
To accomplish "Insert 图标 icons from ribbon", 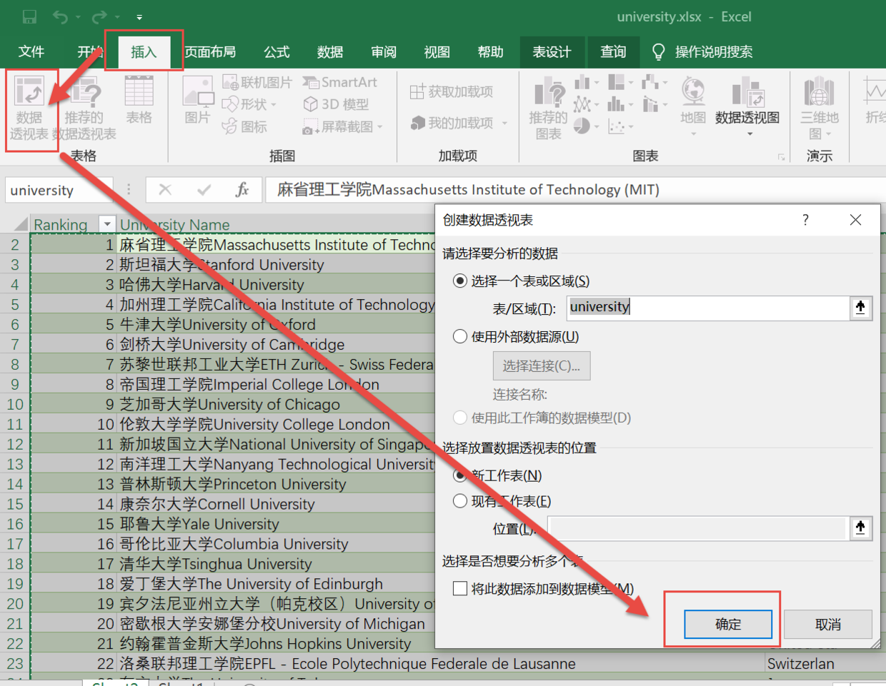I will pos(244,126).
